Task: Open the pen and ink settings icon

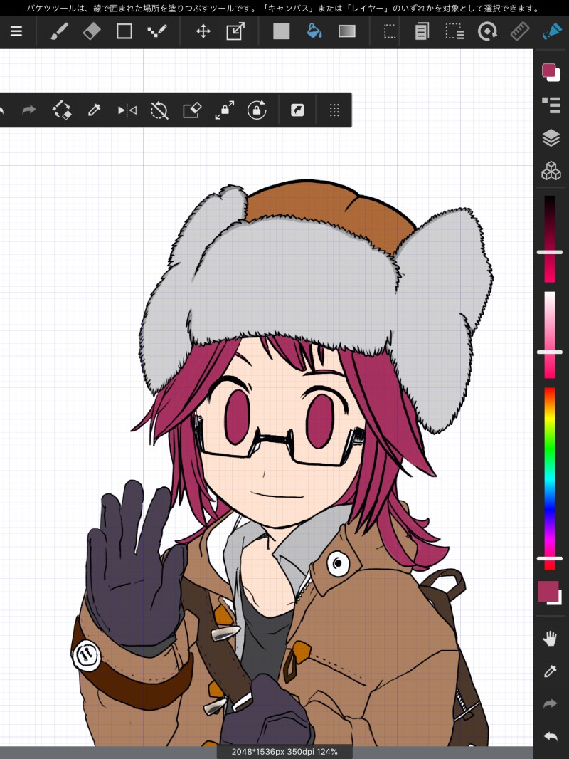Action: point(552,31)
